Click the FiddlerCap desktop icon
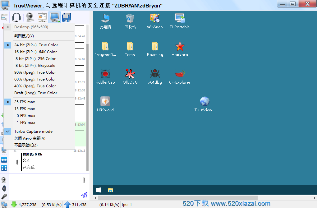 (x=105, y=77)
